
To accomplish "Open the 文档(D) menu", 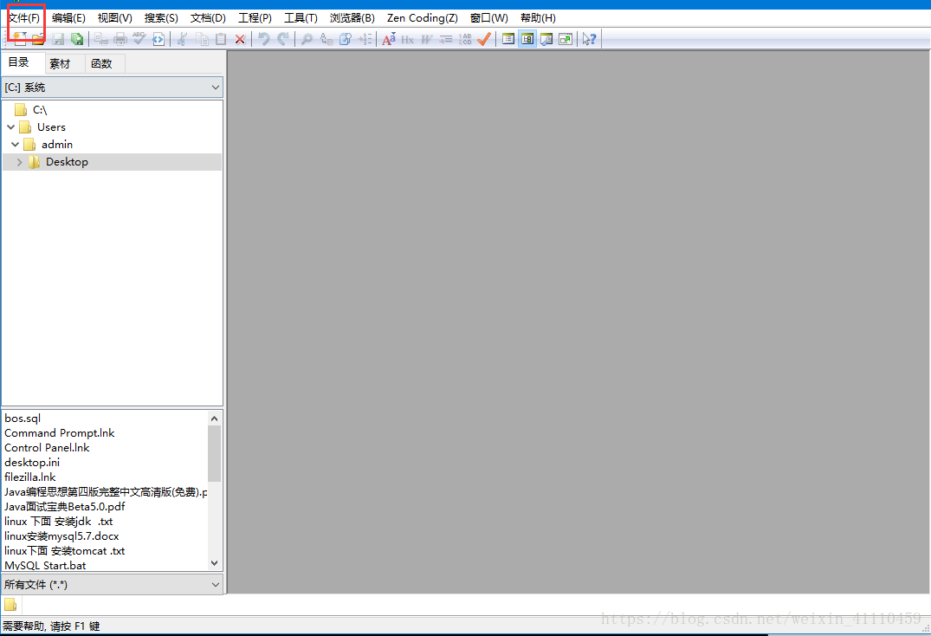I will click(x=209, y=18).
